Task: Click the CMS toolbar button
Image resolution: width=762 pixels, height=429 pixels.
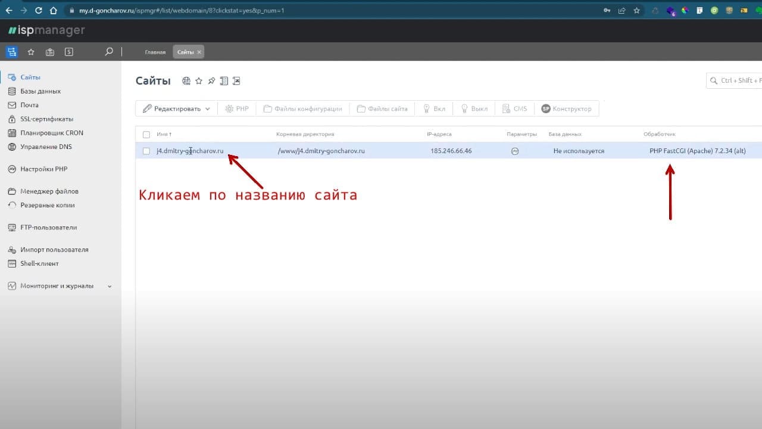Action: point(515,109)
